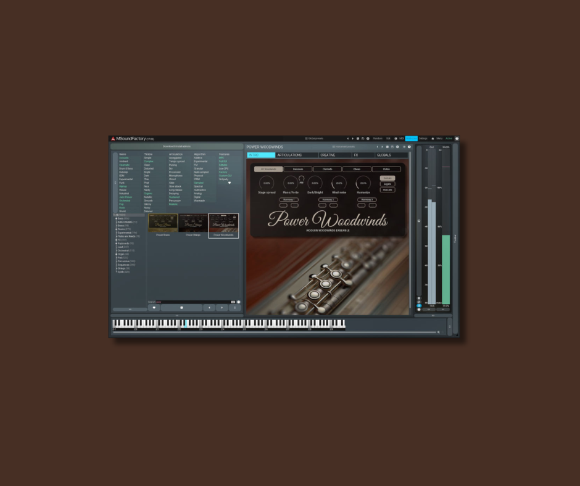Click the browser options dots button
Image resolution: width=580 pixels, height=486 pixels.
coord(234,308)
